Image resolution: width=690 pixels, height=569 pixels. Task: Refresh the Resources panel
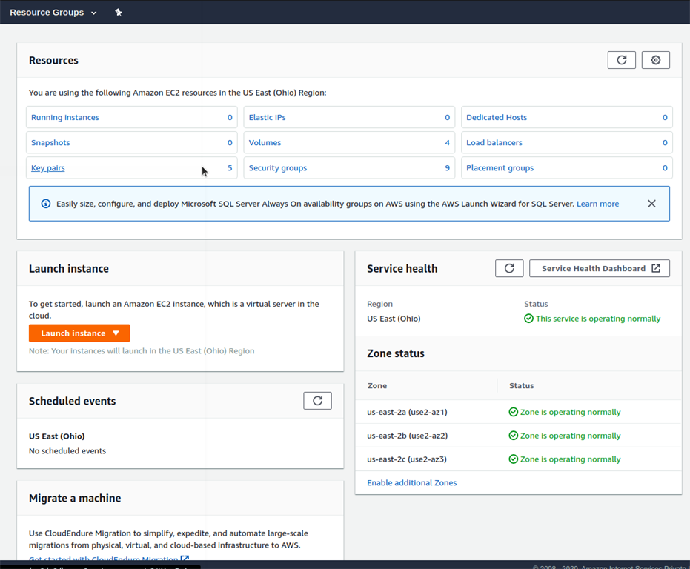tap(621, 60)
